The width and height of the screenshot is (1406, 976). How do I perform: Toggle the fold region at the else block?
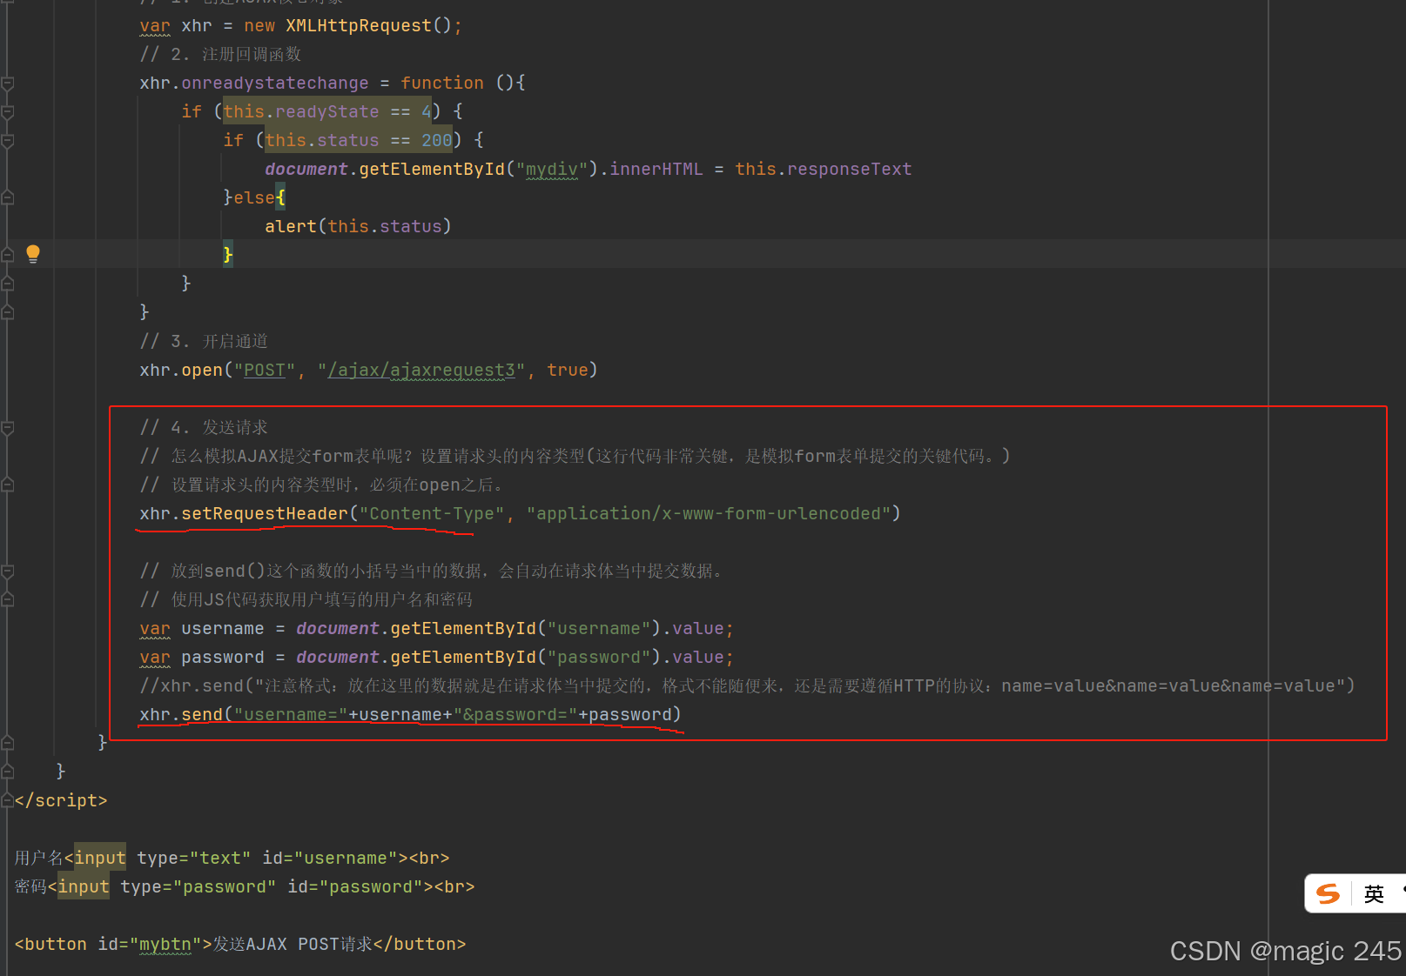[8, 197]
